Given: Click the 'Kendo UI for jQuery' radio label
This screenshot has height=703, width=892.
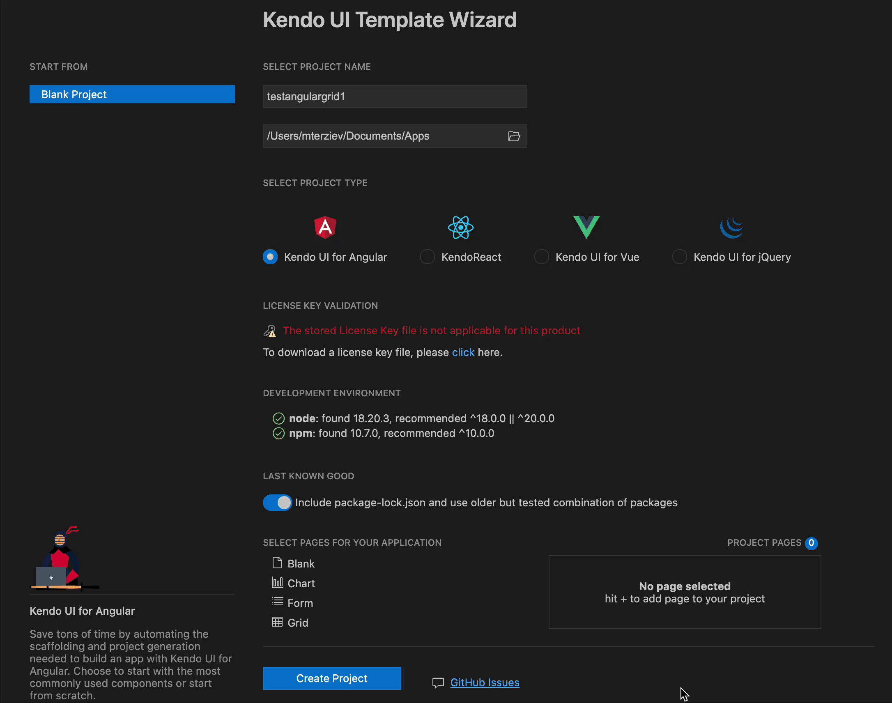Looking at the screenshot, I should [742, 257].
